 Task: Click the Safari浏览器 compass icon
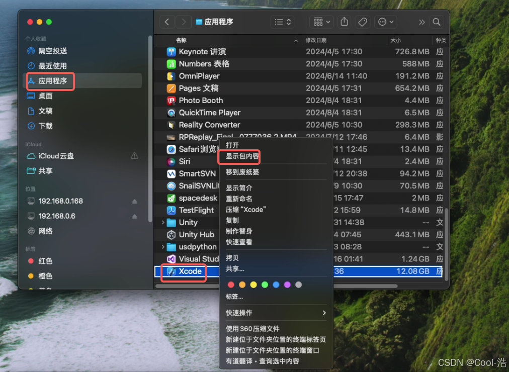171,149
